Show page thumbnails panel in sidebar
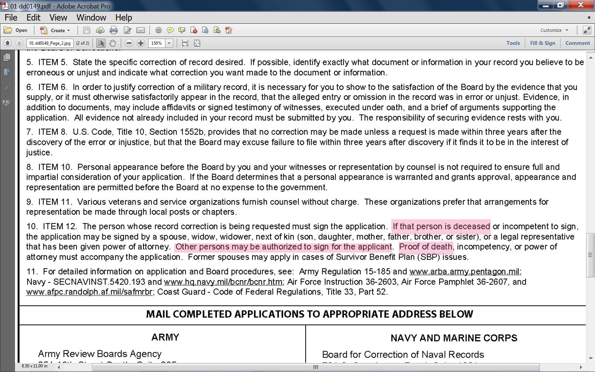Viewport: 595px width, 372px height. 7,57
